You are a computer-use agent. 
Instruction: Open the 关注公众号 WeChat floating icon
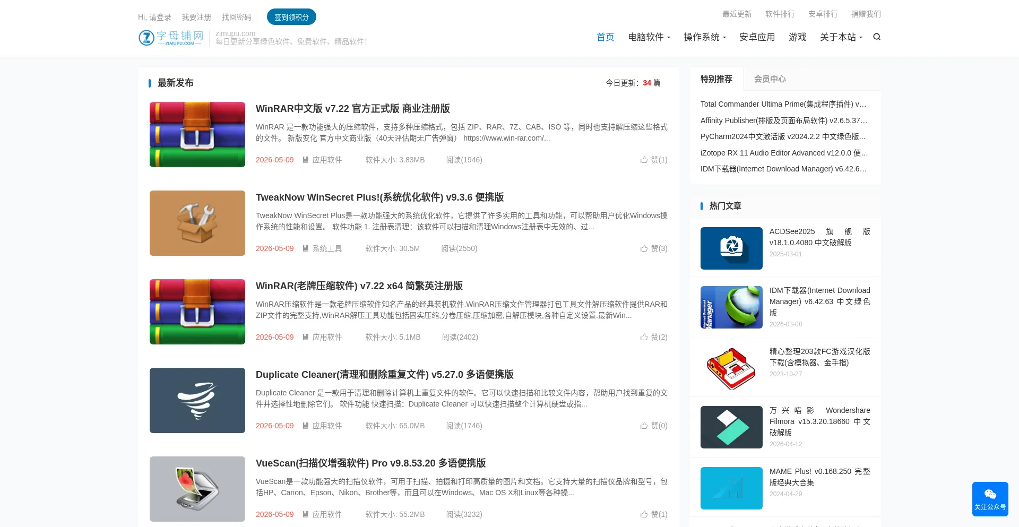990,499
